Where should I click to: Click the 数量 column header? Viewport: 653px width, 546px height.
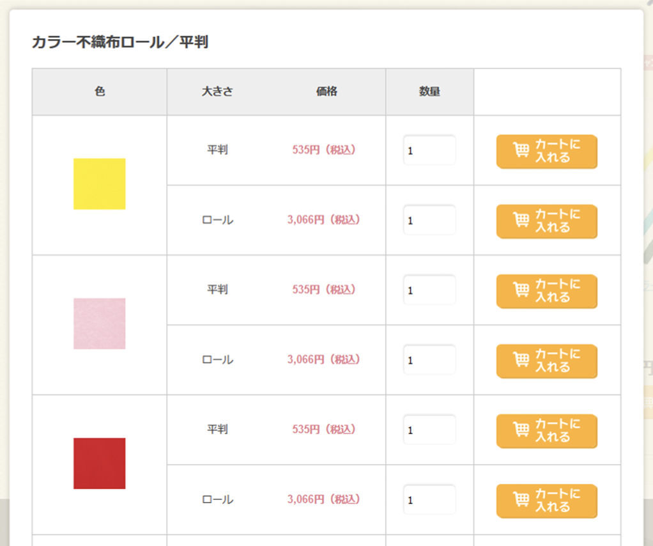click(429, 91)
